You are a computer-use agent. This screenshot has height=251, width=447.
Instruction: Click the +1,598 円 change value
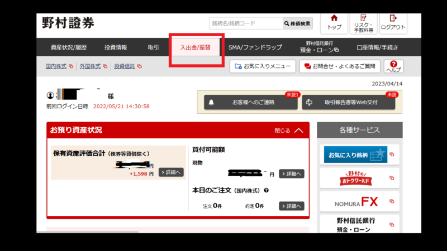tap(141, 173)
